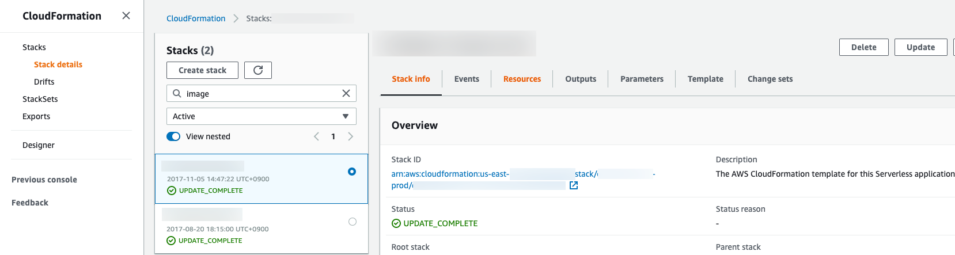Image resolution: width=955 pixels, height=255 pixels.
Task: Close the CloudFormation navigation panel
Action: tap(126, 16)
